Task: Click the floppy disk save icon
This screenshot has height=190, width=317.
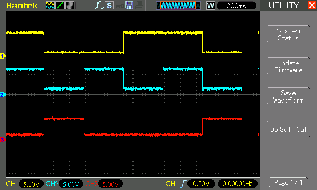Action: tap(129, 6)
